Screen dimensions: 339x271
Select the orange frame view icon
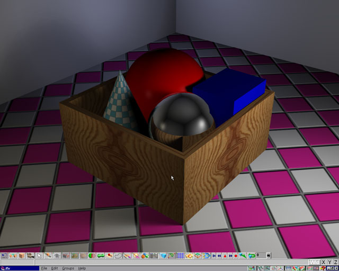[198, 256]
